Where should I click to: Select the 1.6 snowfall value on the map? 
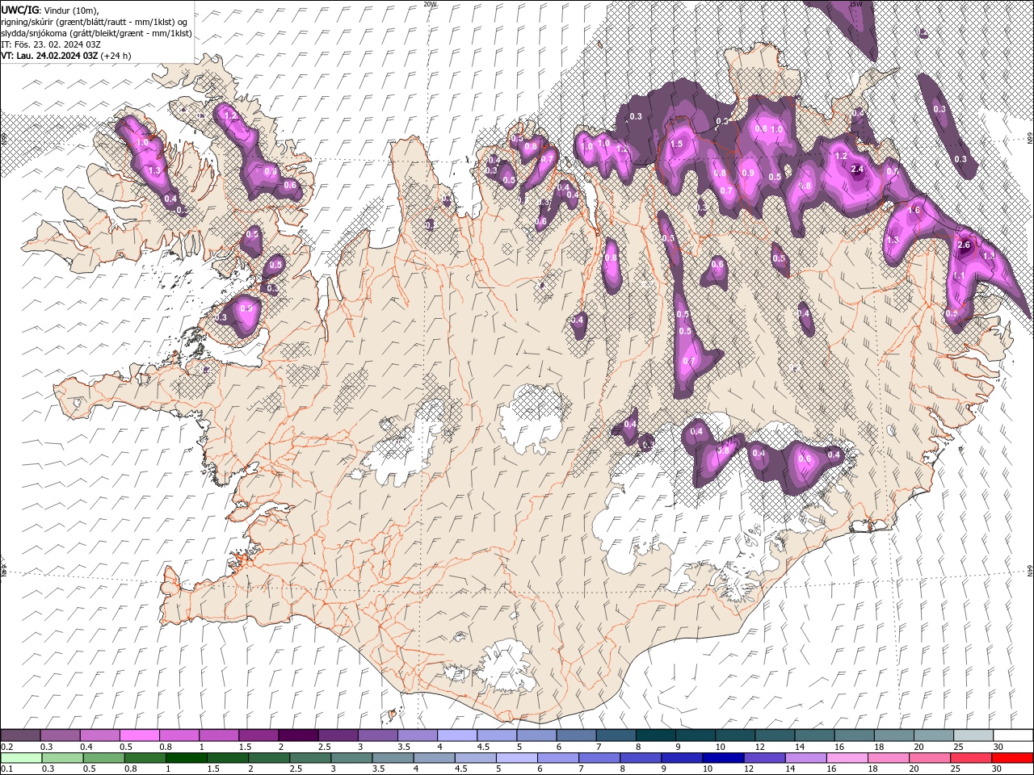click(914, 210)
